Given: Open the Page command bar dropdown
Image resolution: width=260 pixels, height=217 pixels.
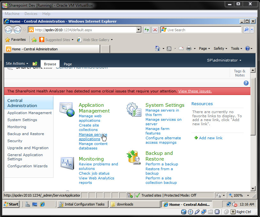Looking at the screenshot, I should [x=204, y=48].
